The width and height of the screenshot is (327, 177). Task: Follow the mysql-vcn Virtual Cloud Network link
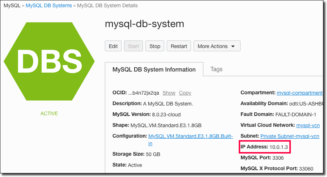click(308, 125)
